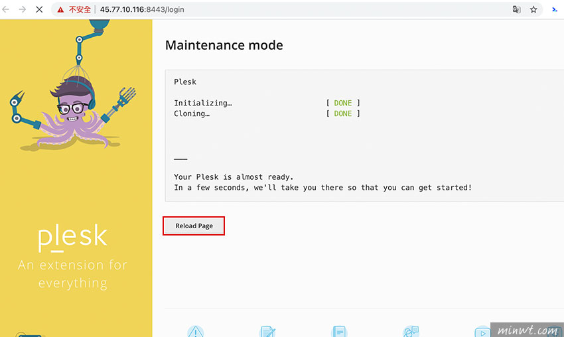This screenshot has height=337, width=564.
Task: Open the video play icon at page bottom
Action: 482,331
